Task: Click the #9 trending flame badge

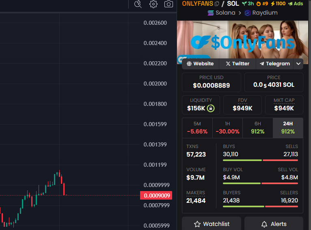Action: (x=262, y=4)
